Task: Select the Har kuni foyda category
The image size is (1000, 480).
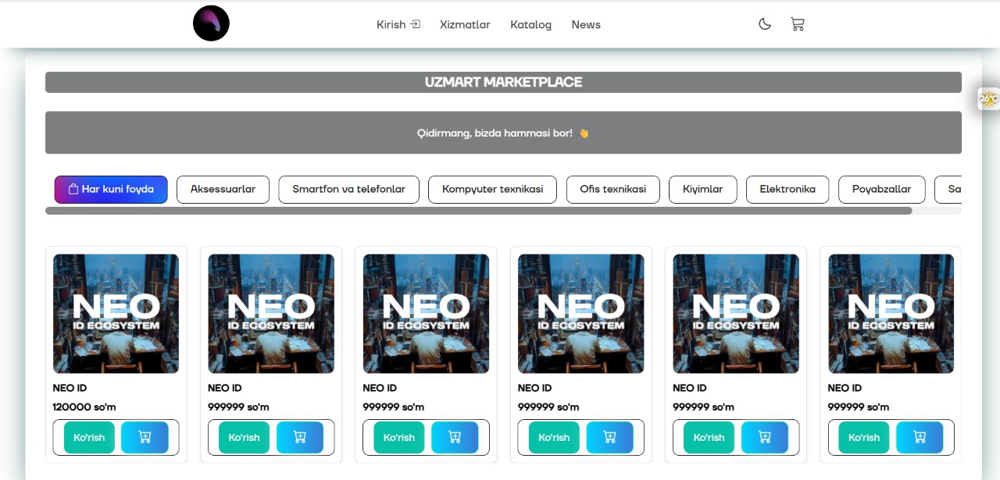Action: pyautogui.click(x=111, y=190)
